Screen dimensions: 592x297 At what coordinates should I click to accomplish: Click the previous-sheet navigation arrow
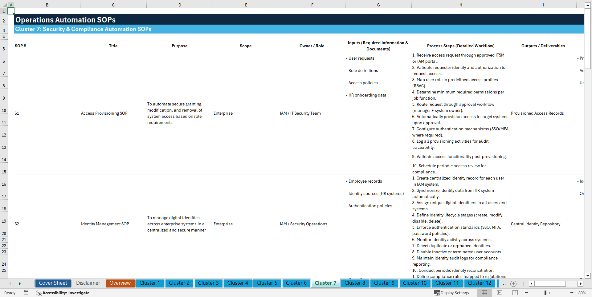[10, 283]
